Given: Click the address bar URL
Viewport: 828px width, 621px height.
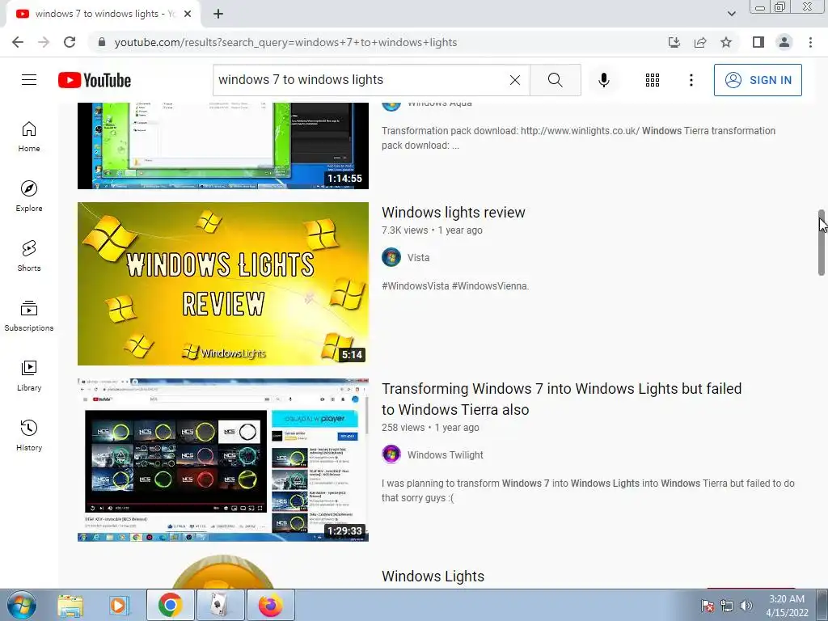Looking at the screenshot, I should coord(285,42).
